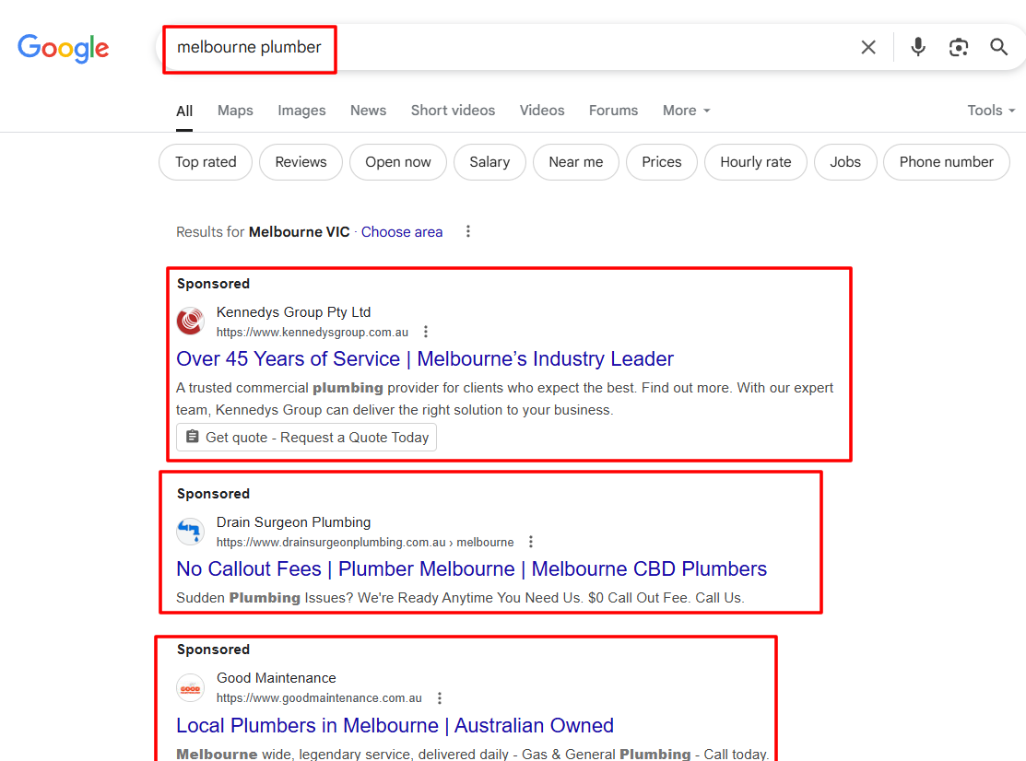Viewport: 1026px width, 761px height.
Task: Click the clipboard icon in Get quote
Action: point(192,437)
